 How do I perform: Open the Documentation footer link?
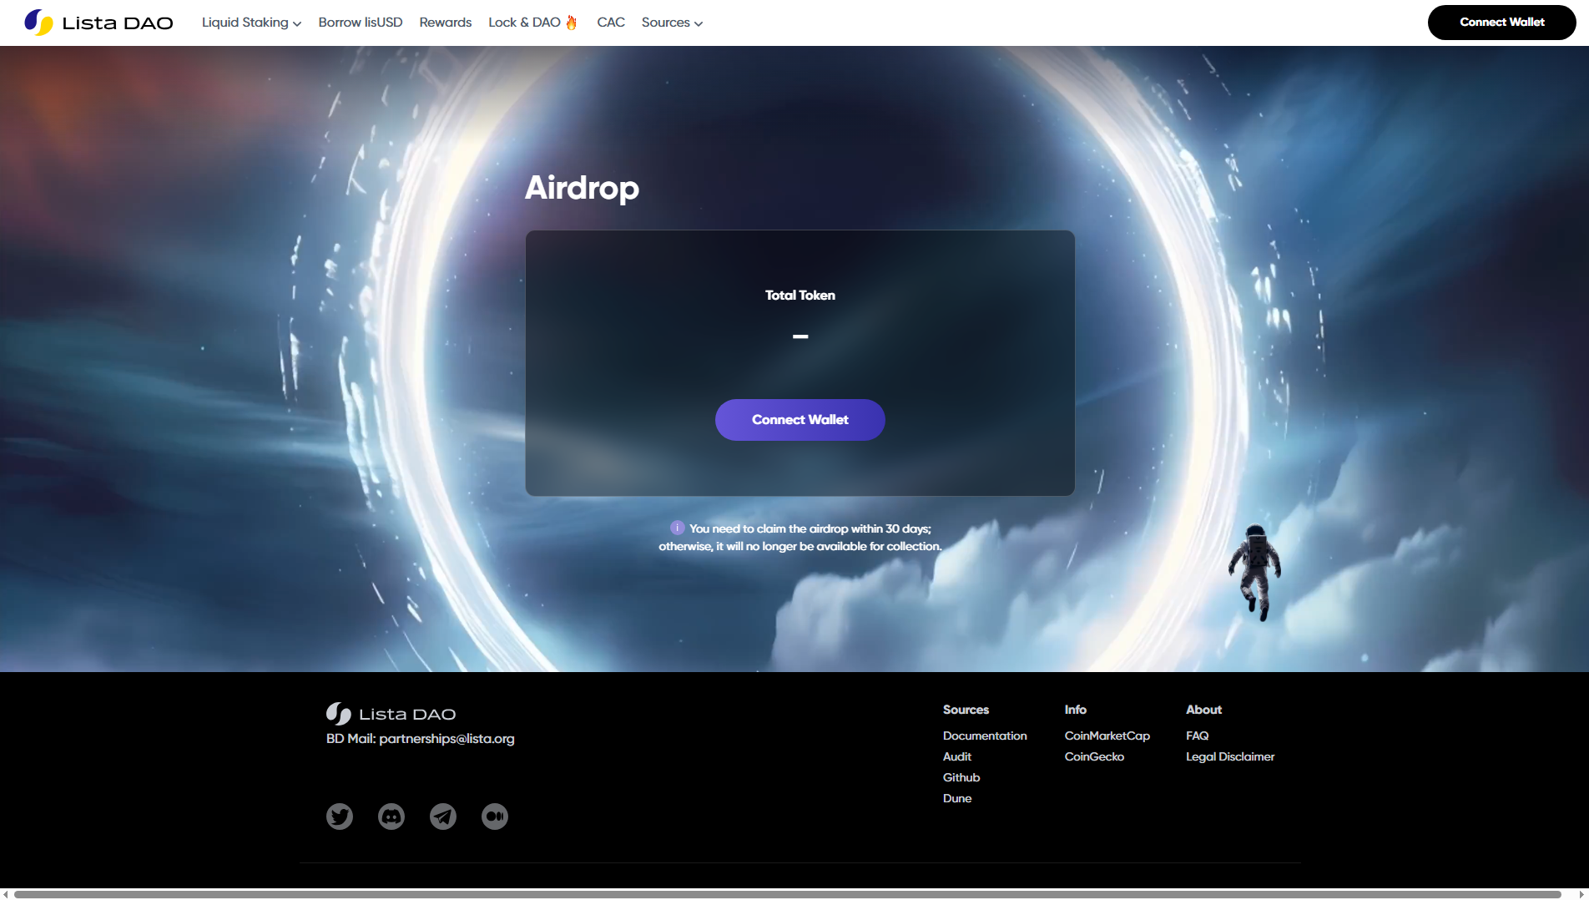coord(985,736)
